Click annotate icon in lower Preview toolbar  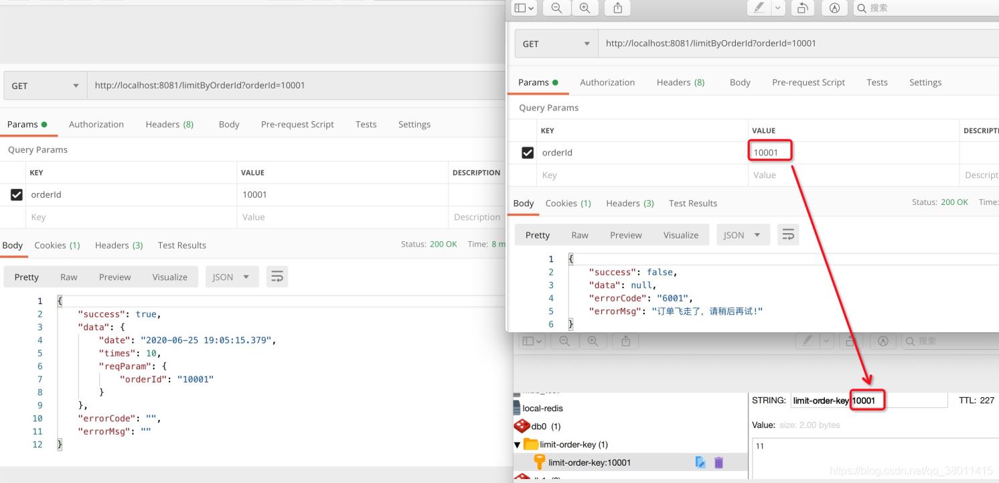883,341
